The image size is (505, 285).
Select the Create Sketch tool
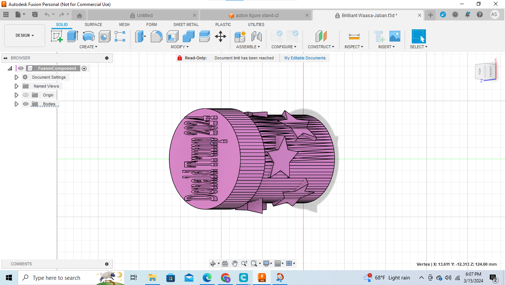click(57, 36)
